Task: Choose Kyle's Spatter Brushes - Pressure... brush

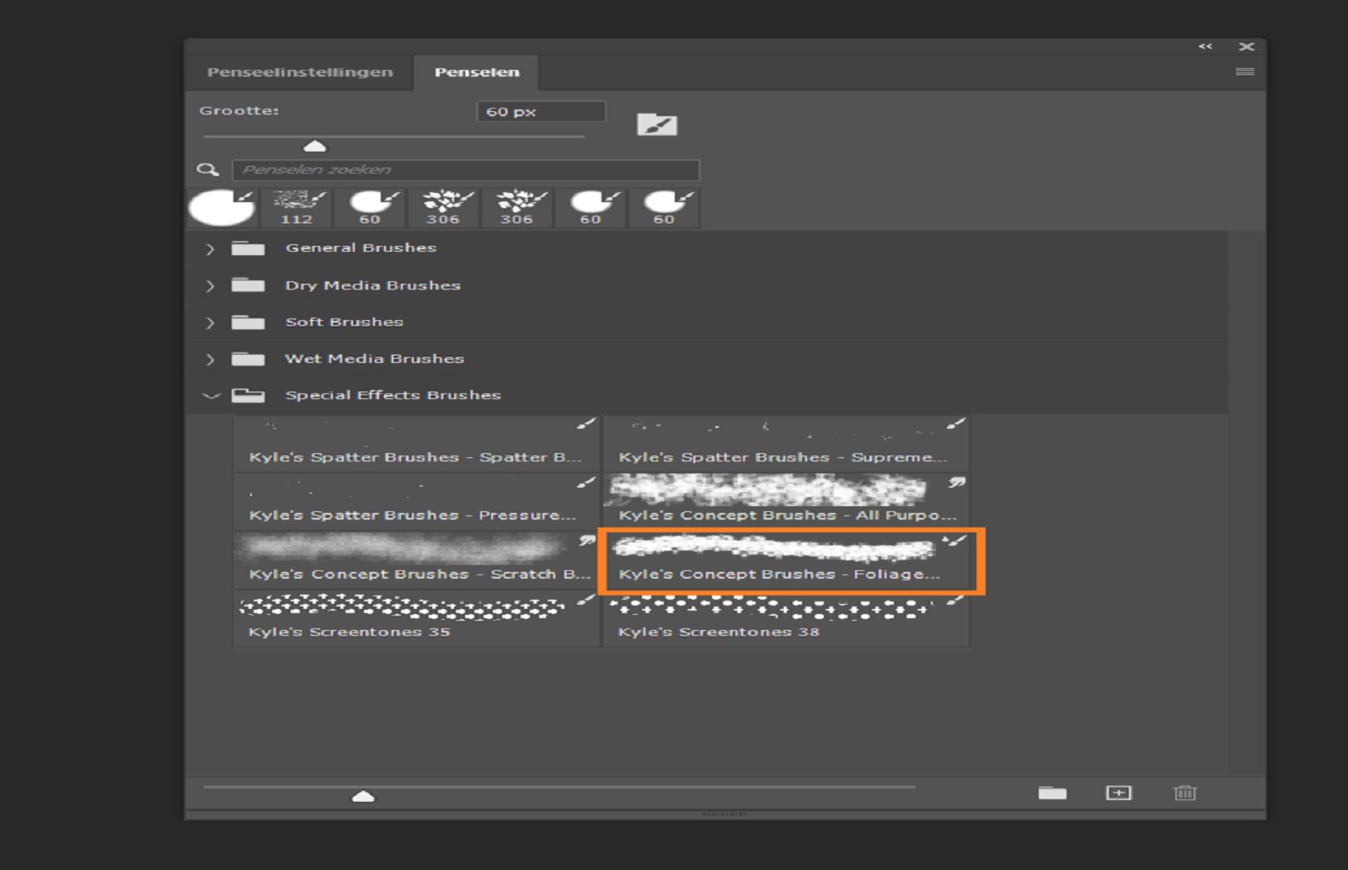Action: 416,502
